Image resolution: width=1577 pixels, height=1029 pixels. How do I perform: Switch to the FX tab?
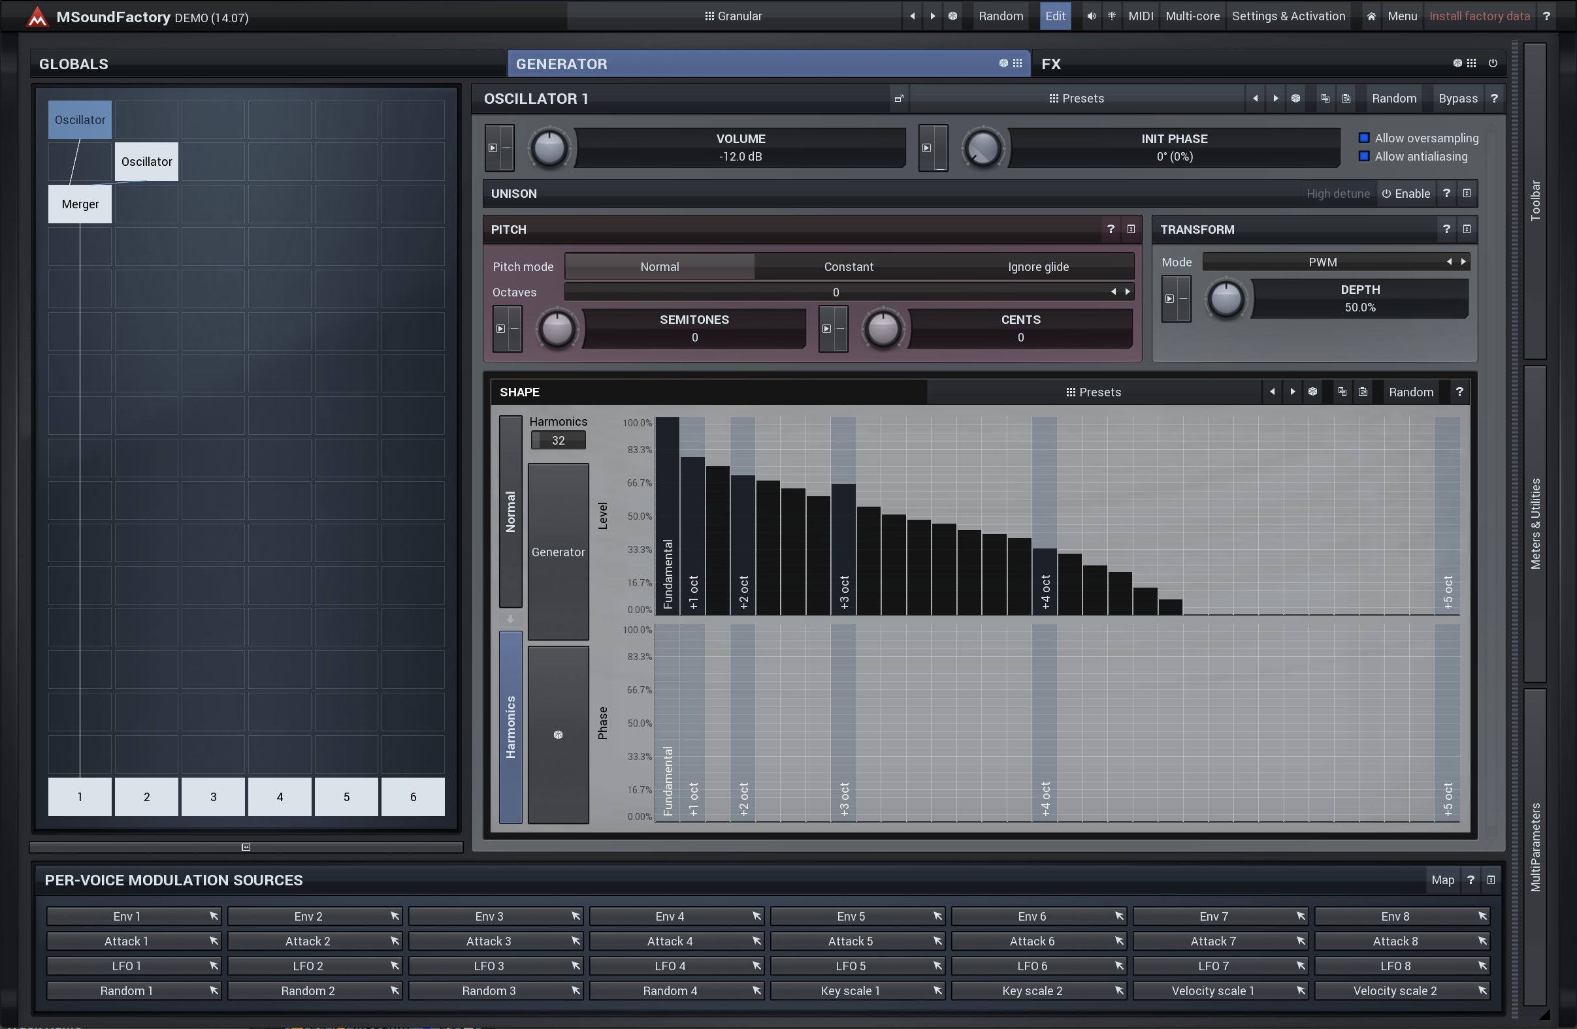1051,63
